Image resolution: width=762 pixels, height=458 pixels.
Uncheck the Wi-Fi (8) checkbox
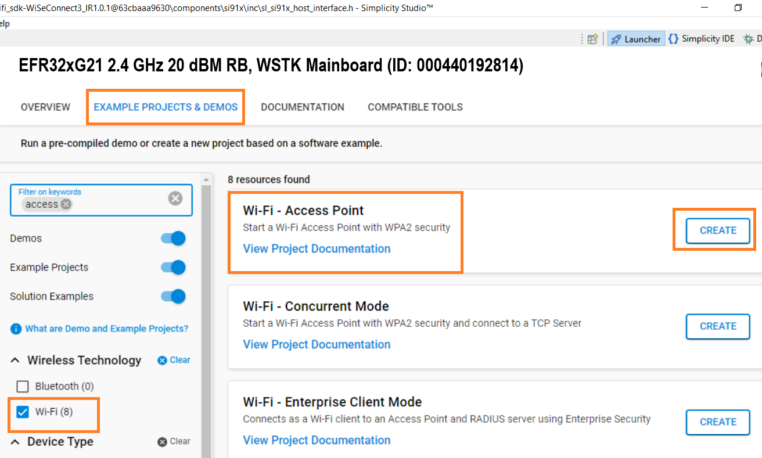pyautogui.click(x=22, y=412)
